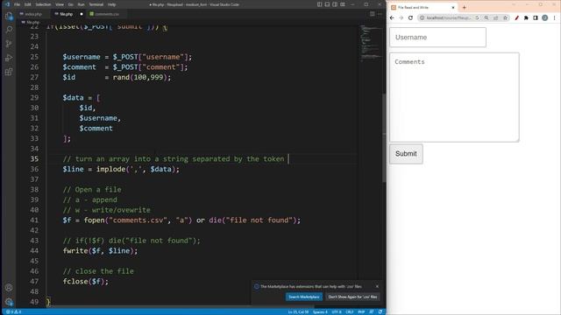Image resolution: width=561 pixels, height=315 pixels.
Task: Open a new browser tab
Action: click(x=464, y=8)
